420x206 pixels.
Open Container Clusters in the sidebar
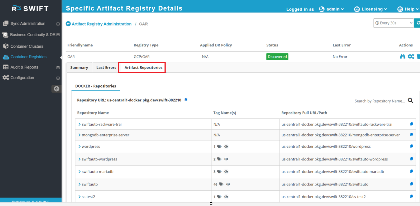[x=27, y=46]
